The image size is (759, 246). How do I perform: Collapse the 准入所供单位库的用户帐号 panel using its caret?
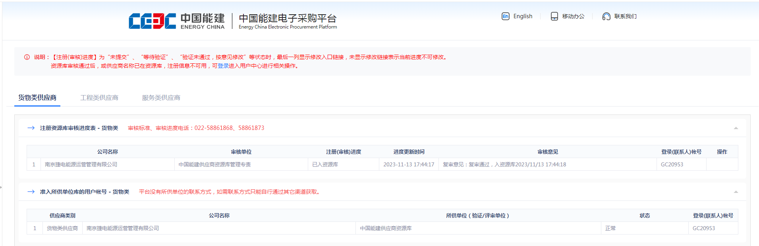736,192
